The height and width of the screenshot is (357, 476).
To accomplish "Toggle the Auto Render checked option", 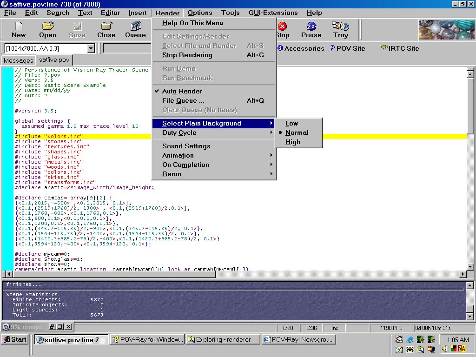I will point(182,91).
